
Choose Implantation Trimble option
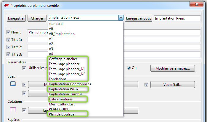(x=66, y=94)
